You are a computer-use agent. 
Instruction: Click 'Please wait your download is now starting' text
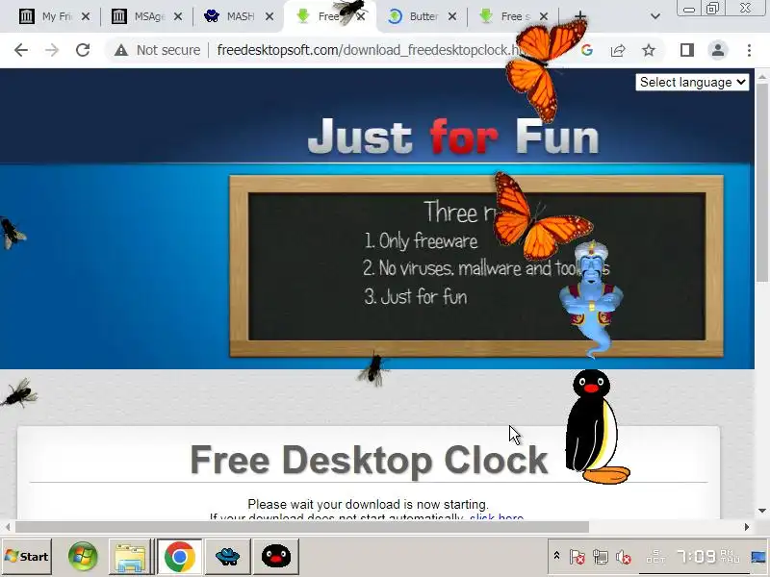(369, 504)
